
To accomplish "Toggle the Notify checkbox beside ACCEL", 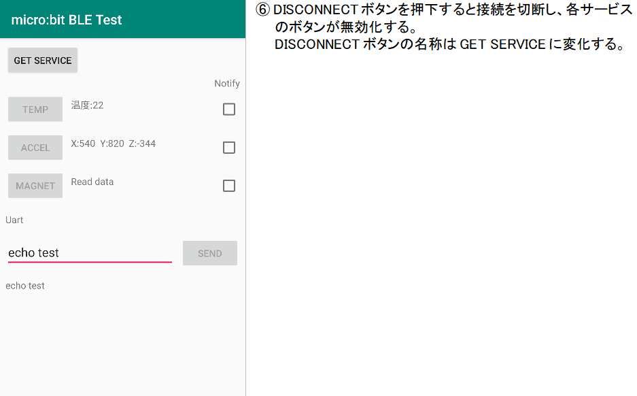I will pos(228,147).
